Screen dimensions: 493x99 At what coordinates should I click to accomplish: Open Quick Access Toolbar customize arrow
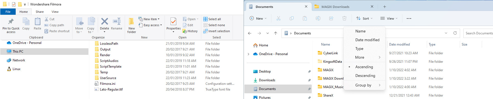pyautogui.click(x=25, y=4)
